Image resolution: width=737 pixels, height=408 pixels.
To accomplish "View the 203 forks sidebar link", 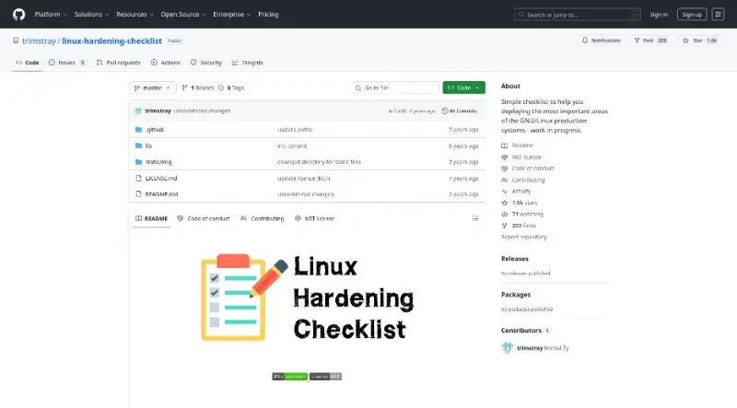I will tap(519, 226).
